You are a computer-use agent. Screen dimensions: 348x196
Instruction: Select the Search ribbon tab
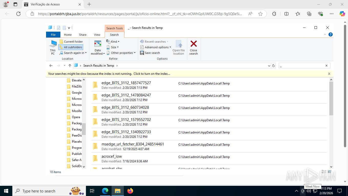click(114, 35)
